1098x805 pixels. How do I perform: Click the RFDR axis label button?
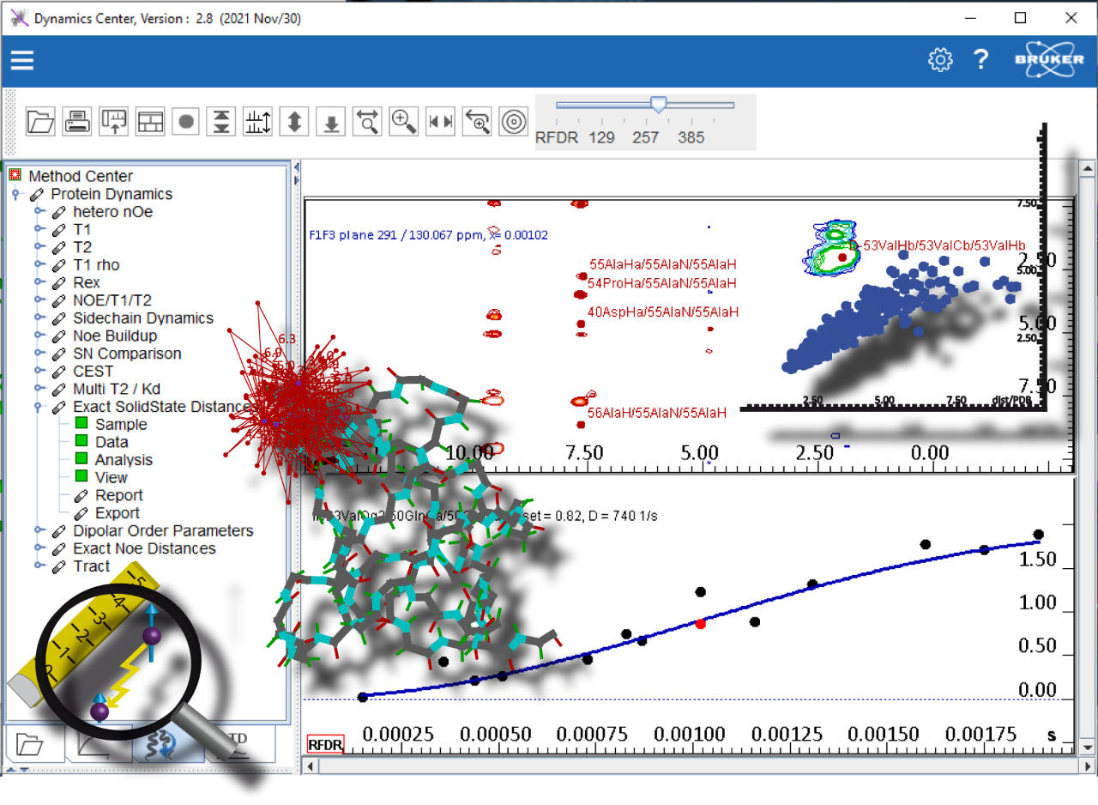pos(325,744)
